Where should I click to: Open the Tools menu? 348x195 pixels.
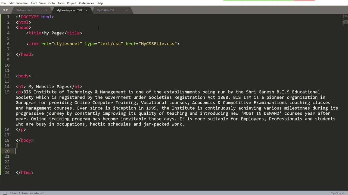click(61, 3)
